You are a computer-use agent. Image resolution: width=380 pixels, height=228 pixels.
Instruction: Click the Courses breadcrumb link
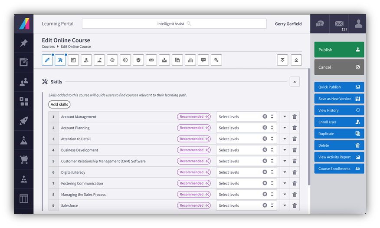pyautogui.click(x=48, y=46)
